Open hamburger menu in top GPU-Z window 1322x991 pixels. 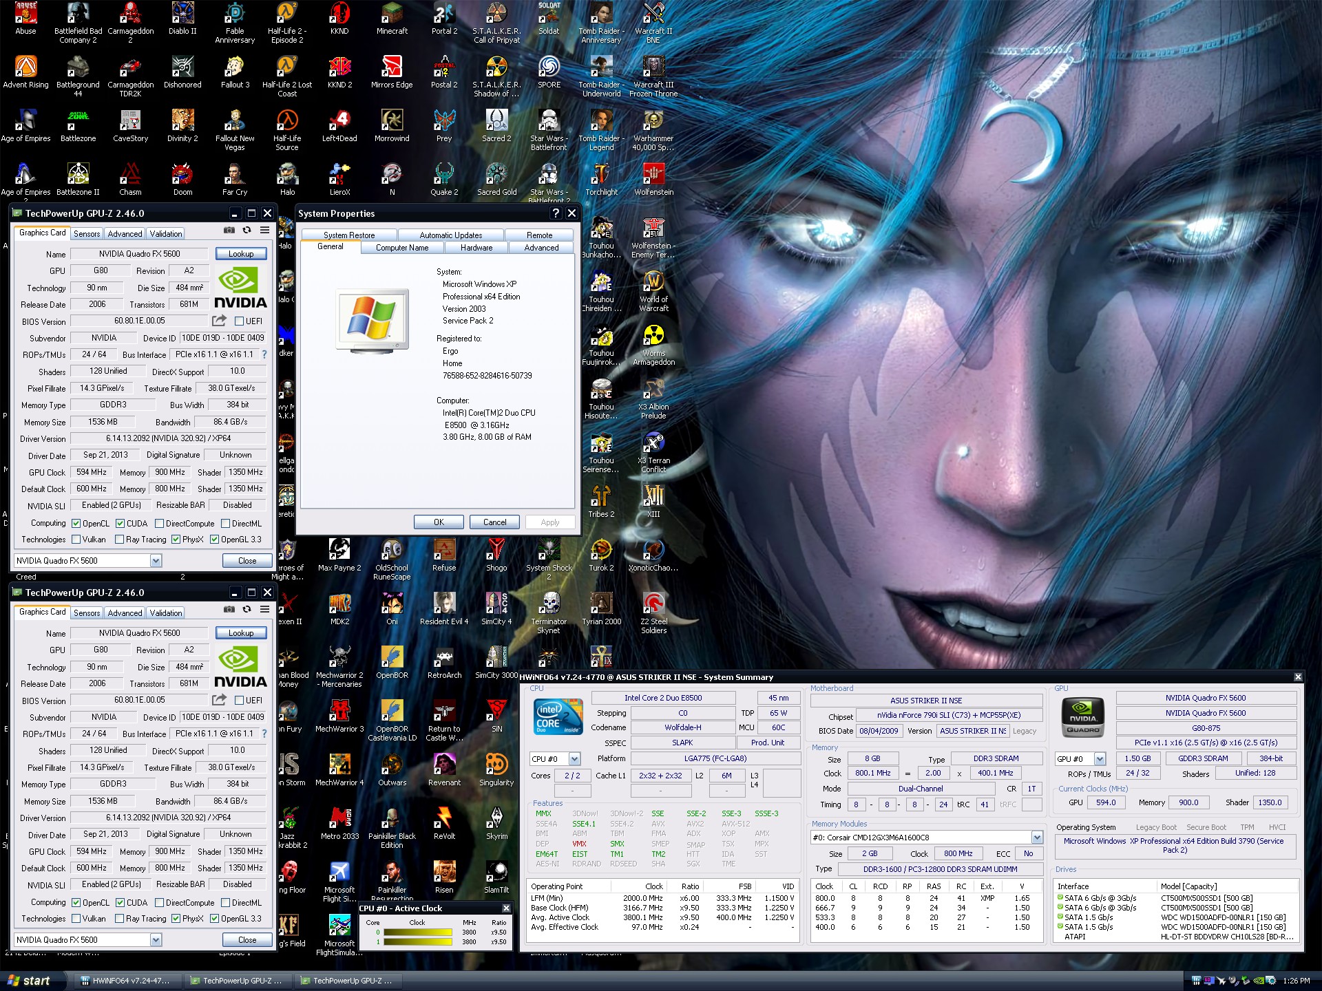264,231
